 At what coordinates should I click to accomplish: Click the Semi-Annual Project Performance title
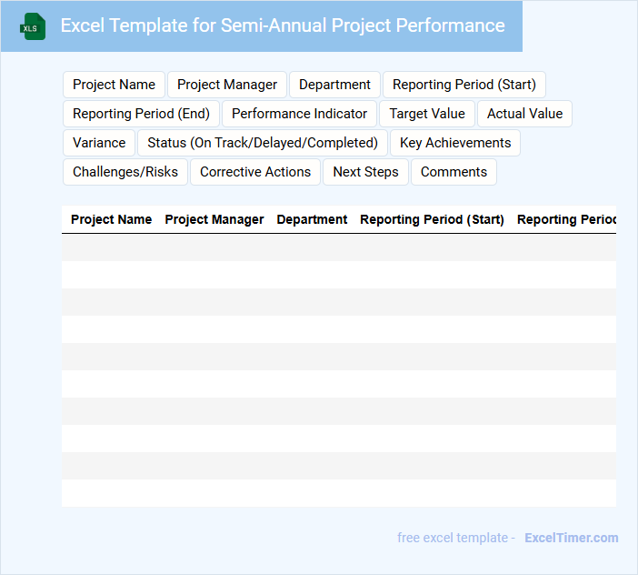(283, 25)
